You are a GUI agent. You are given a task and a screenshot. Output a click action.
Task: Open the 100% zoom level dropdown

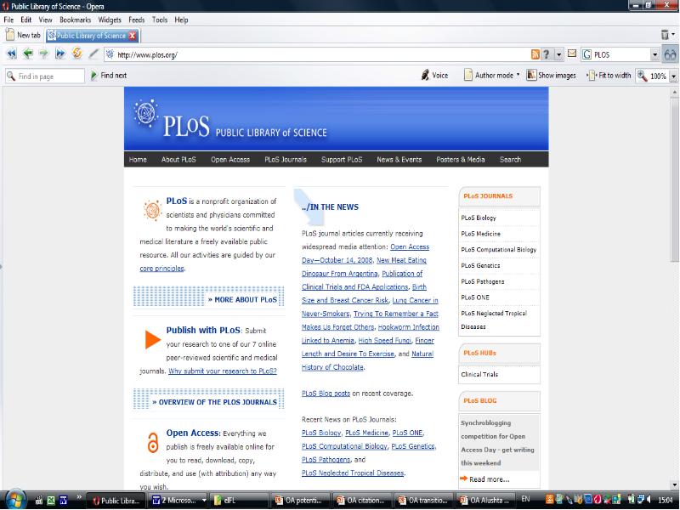(x=673, y=76)
